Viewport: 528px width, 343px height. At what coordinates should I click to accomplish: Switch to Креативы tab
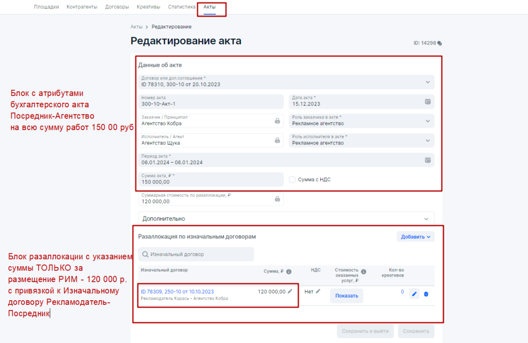[x=149, y=7]
